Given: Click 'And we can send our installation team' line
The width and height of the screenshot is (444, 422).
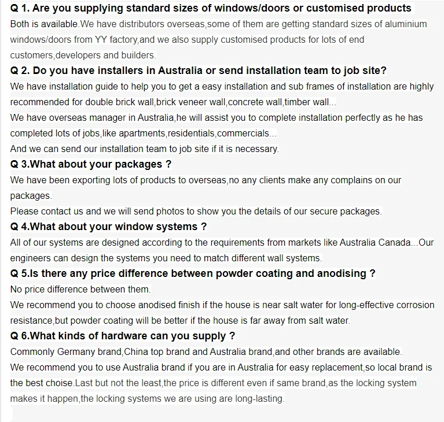Looking at the screenshot, I should [144, 149].
